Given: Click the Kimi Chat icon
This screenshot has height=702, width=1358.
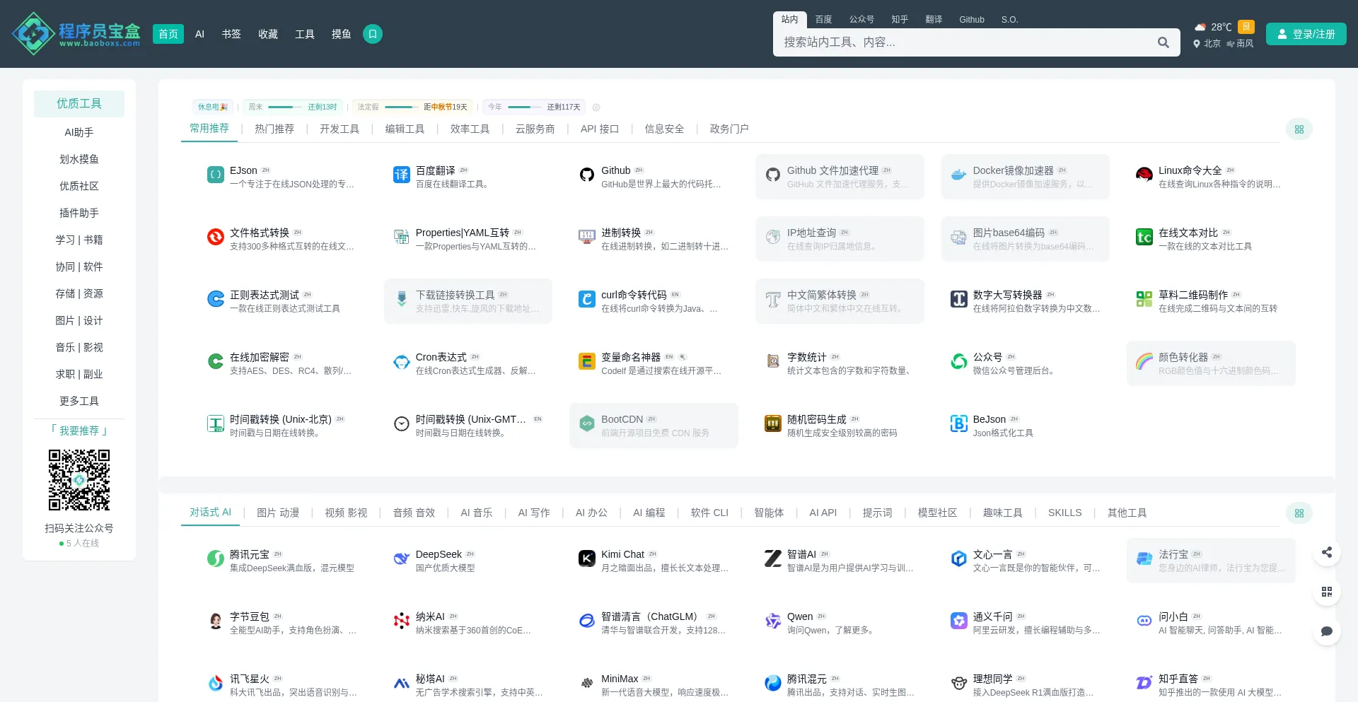Looking at the screenshot, I should [x=587, y=558].
